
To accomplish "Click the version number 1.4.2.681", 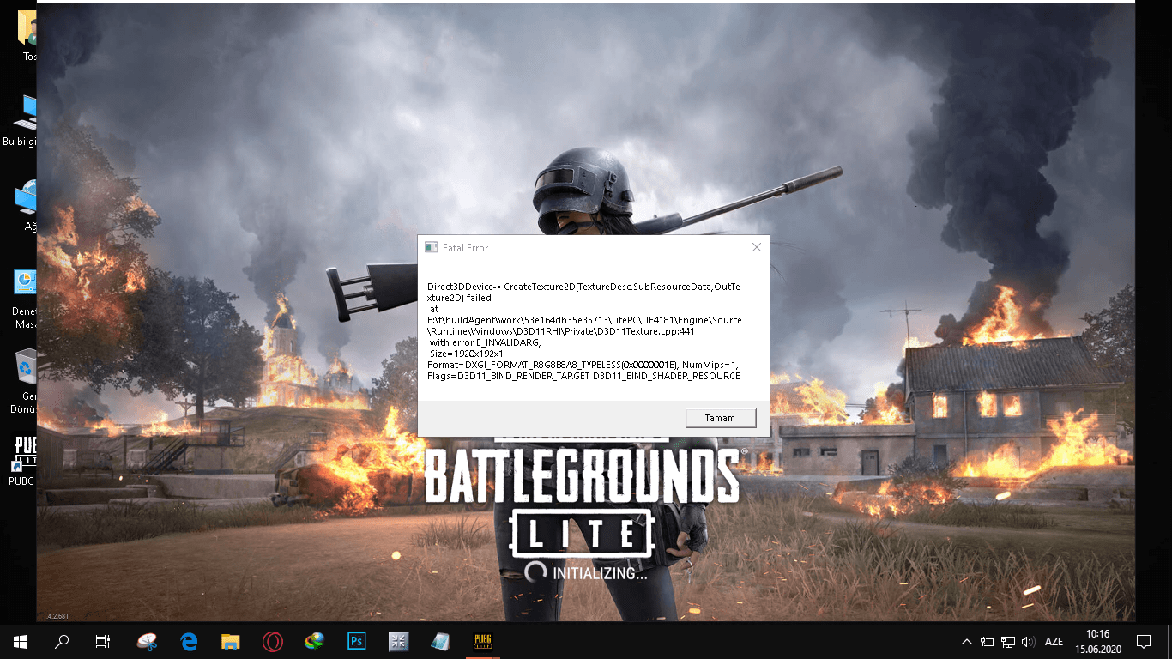I will click(56, 616).
